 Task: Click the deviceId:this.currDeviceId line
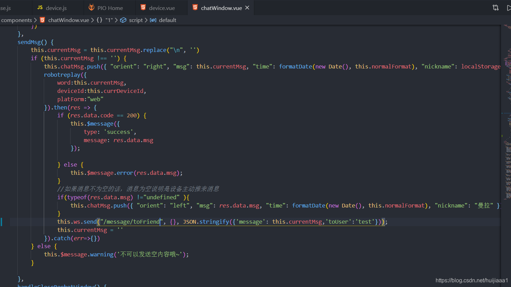tap(102, 91)
